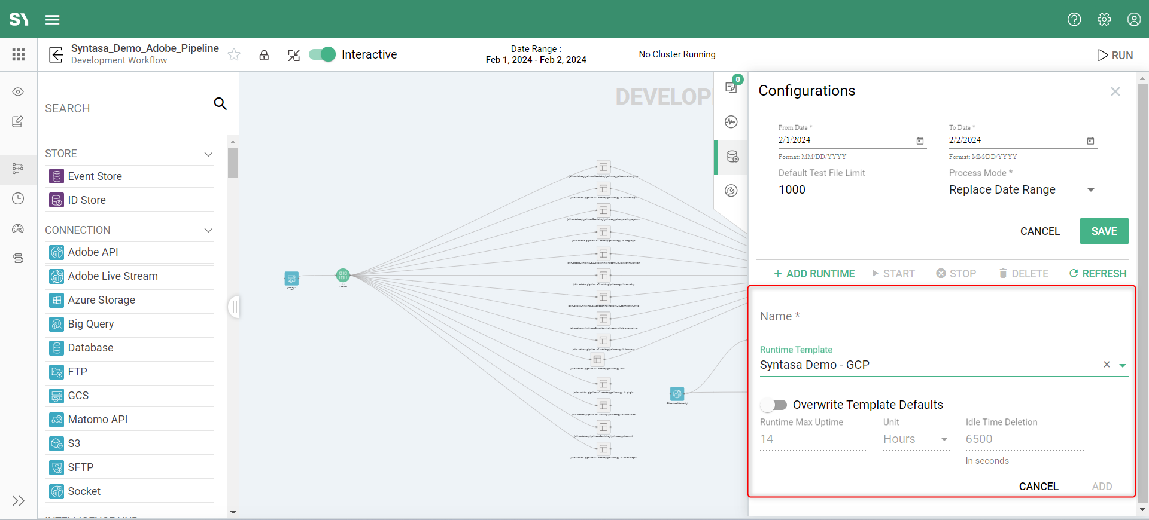Click the lock icon beside pipeline name
This screenshot has height=520, width=1149.
pos(264,55)
